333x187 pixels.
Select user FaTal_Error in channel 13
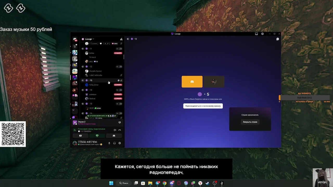tap(94, 85)
